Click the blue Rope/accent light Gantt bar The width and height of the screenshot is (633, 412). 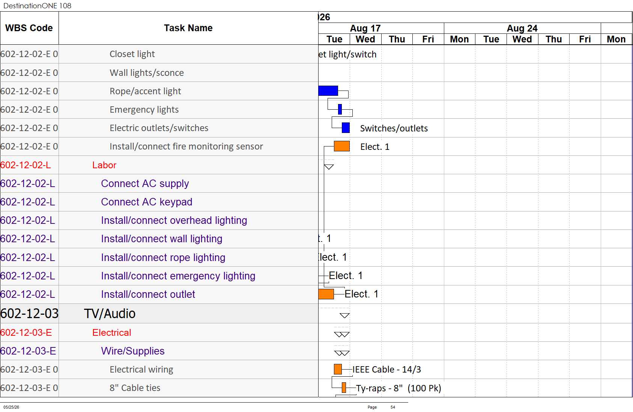tap(328, 91)
